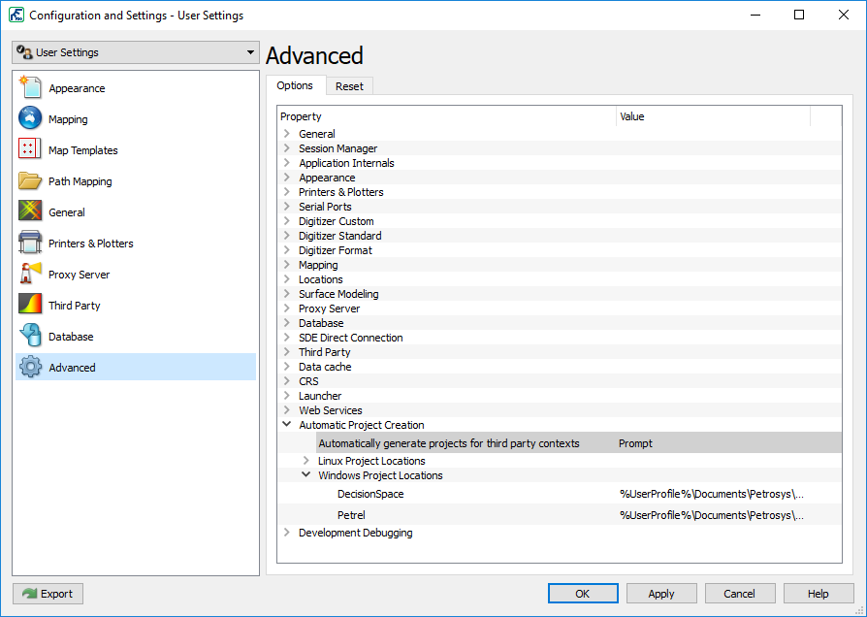Screen dimensions: 867x617
Task: Collapse the Automatic Project Creation group
Action: pos(286,425)
